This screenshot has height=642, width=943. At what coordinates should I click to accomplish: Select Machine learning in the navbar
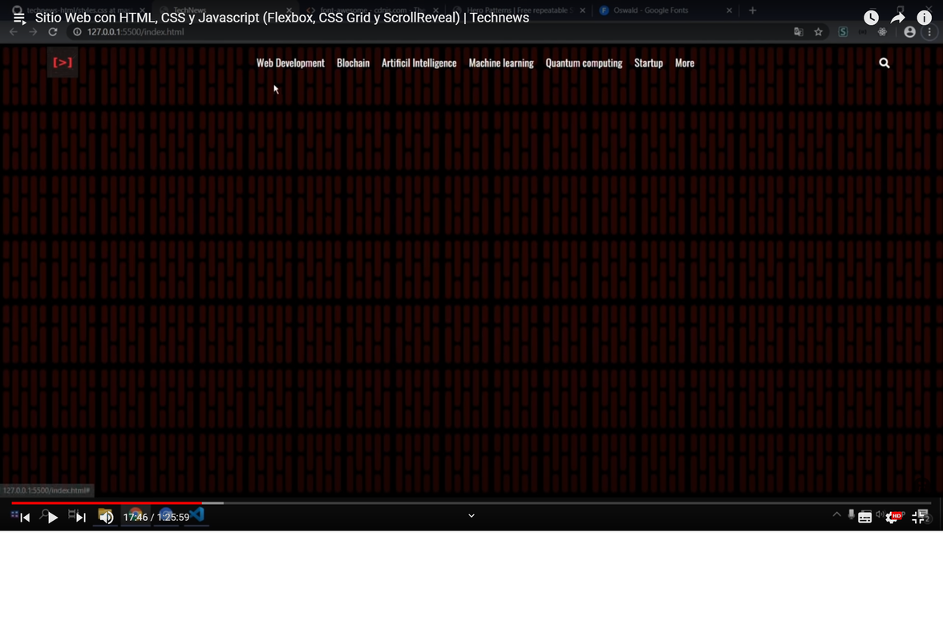pos(501,63)
